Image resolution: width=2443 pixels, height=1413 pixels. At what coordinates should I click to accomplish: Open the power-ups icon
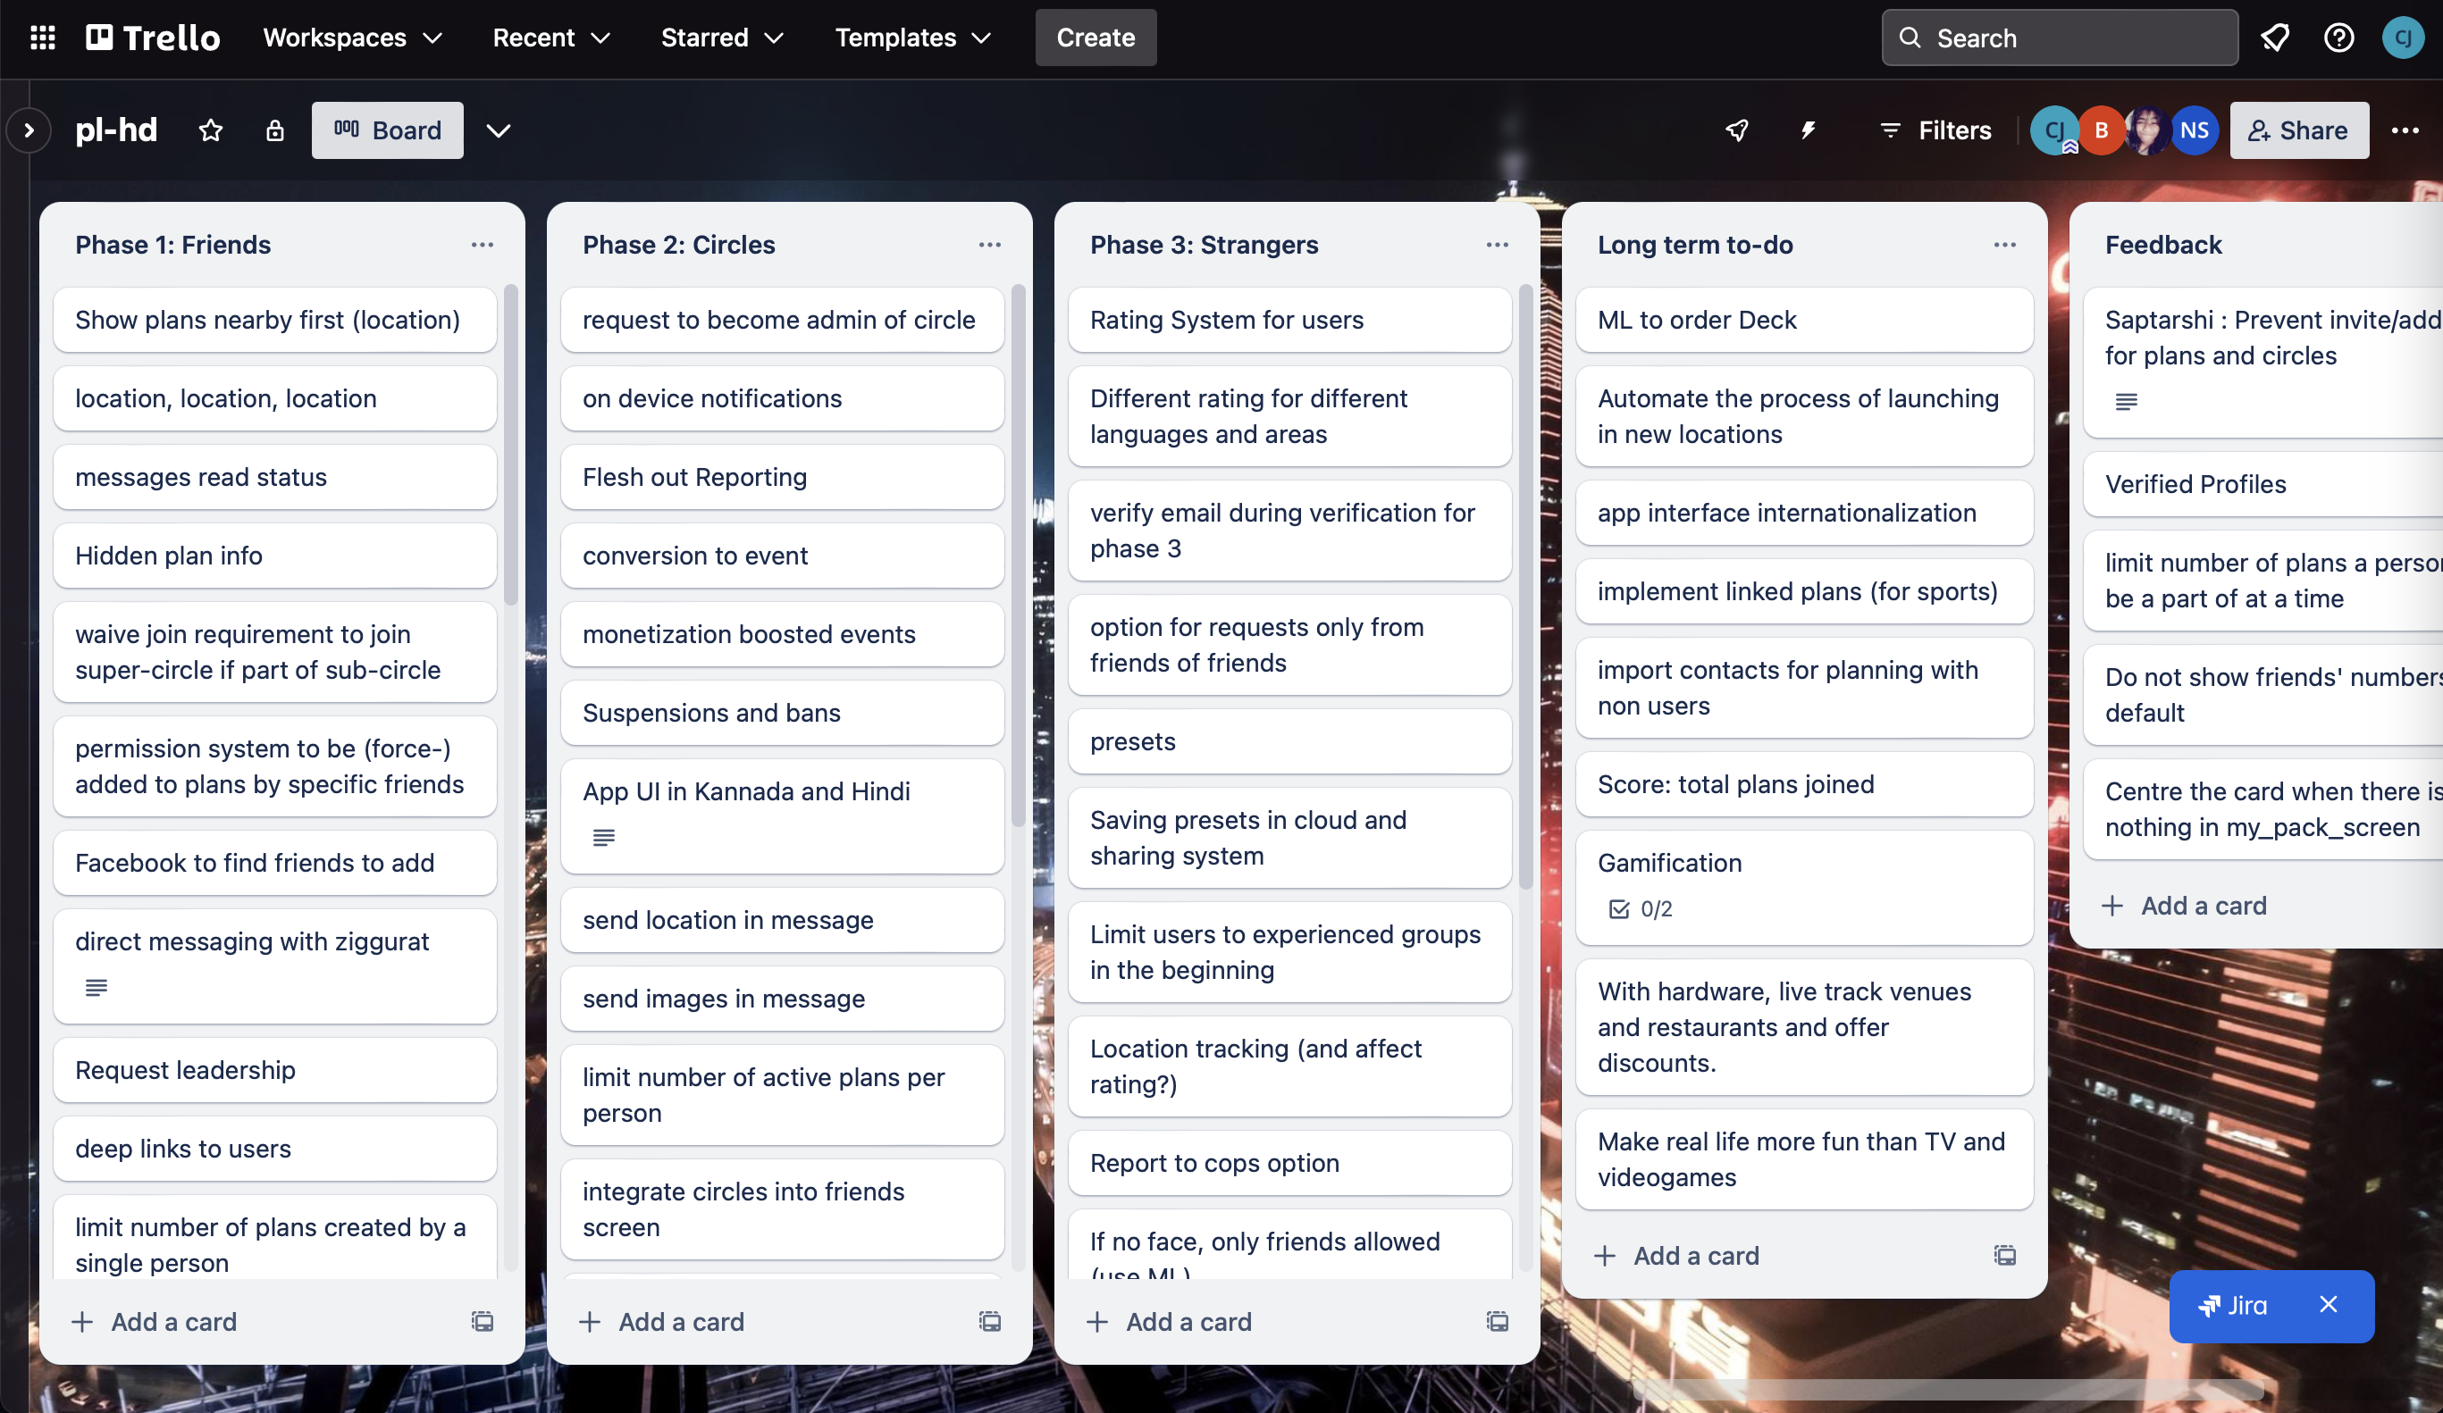(1736, 130)
